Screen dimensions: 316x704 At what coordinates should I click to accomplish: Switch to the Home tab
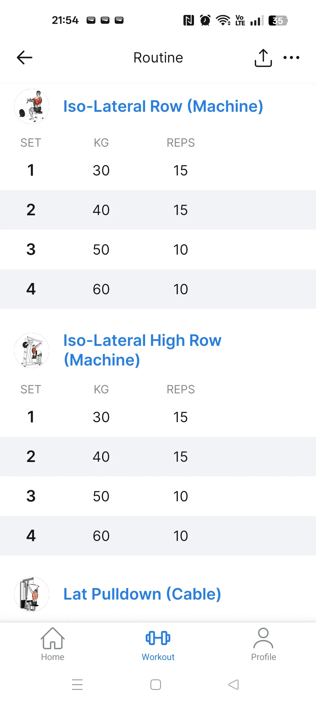click(x=53, y=644)
